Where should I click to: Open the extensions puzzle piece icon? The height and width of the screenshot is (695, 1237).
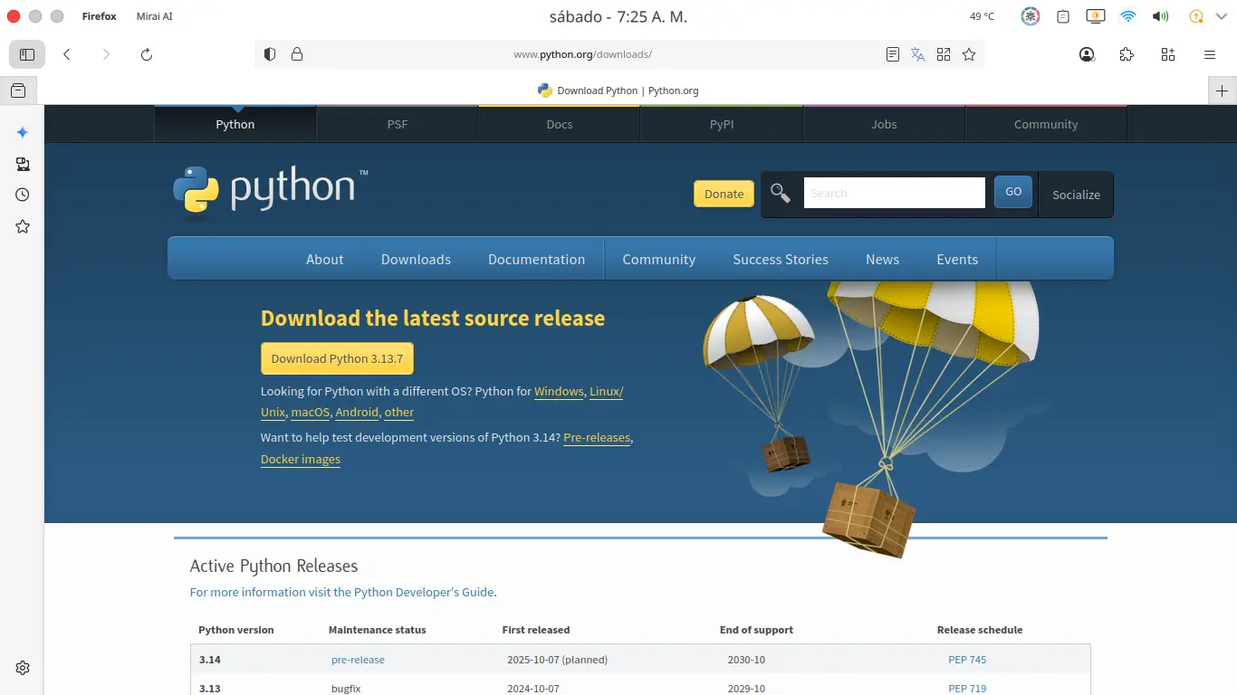[1127, 54]
